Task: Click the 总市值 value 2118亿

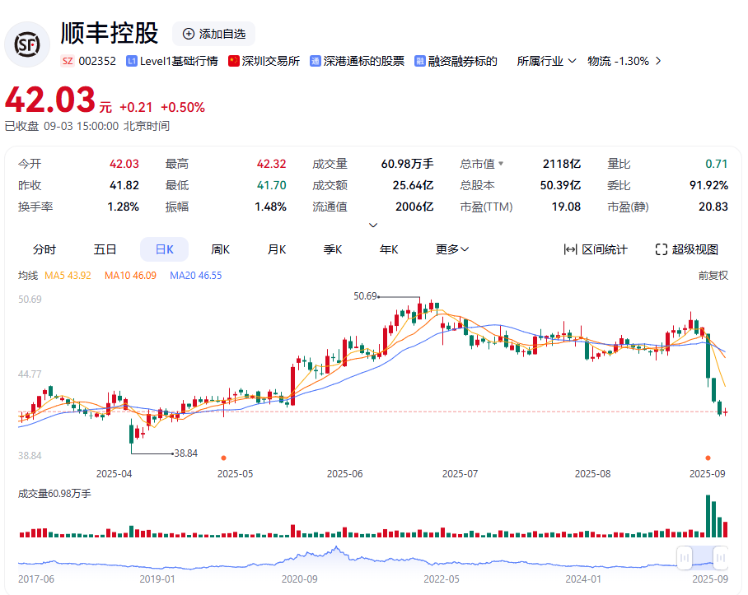Action: coord(562,164)
